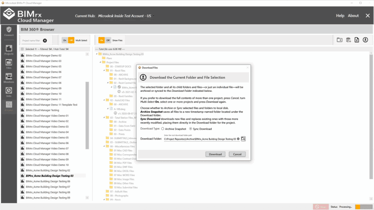Close the Download Files dialog
The height and width of the screenshot is (210, 374).
click(247, 68)
